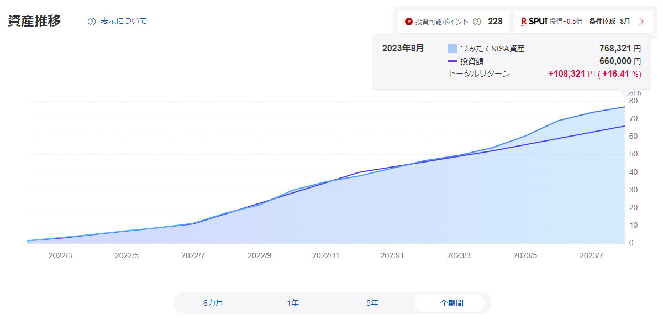This screenshot has height=319, width=663.
Task: Click the 2023/7 x-axis label
Action: point(591,255)
